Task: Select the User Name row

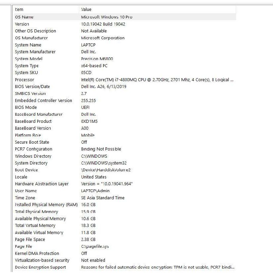Action: point(125,191)
